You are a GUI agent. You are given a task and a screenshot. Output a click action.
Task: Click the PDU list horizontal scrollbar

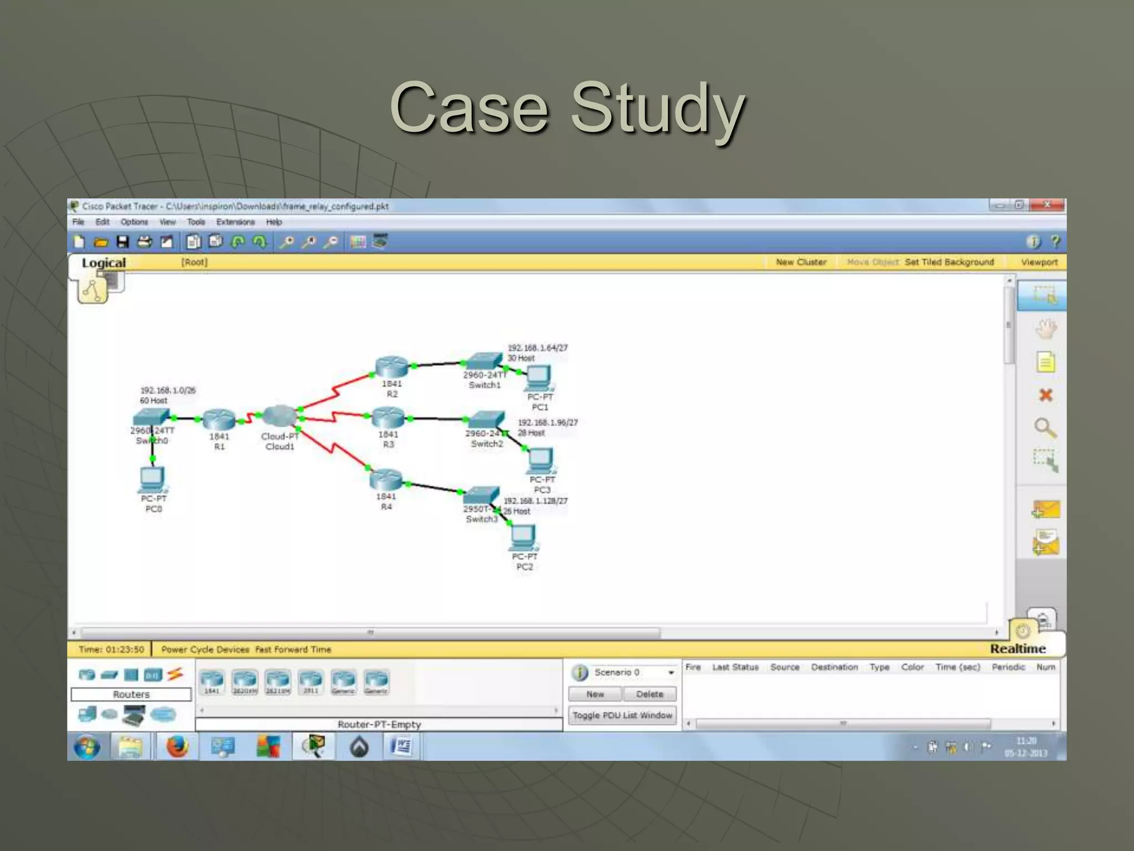coord(843,724)
